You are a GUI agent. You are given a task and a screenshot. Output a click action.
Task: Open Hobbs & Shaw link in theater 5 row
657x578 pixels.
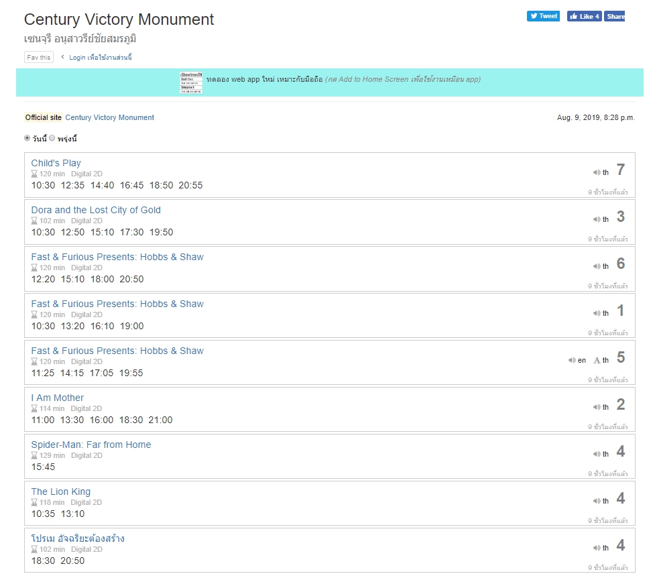[x=117, y=351]
